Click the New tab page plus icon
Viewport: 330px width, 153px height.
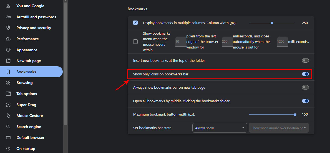click(x=8, y=61)
